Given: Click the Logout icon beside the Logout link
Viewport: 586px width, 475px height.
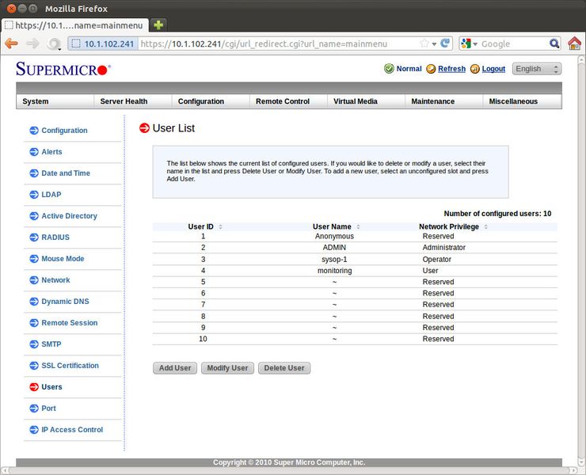Looking at the screenshot, I should (x=474, y=69).
